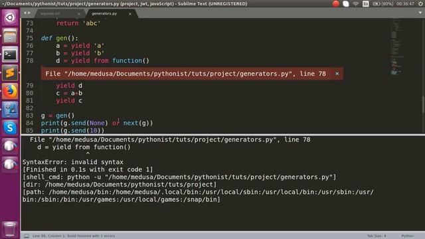Close the generators.py tab
The height and width of the screenshot is (239, 425).
tap(130, 14)
